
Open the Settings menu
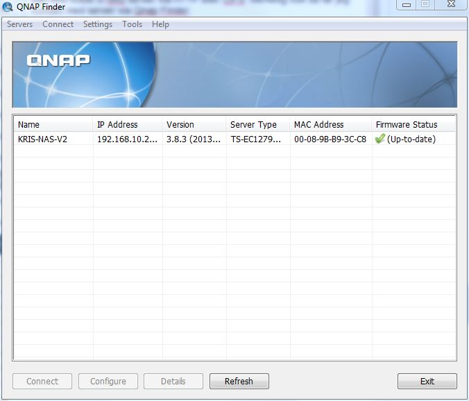(98, 24)
